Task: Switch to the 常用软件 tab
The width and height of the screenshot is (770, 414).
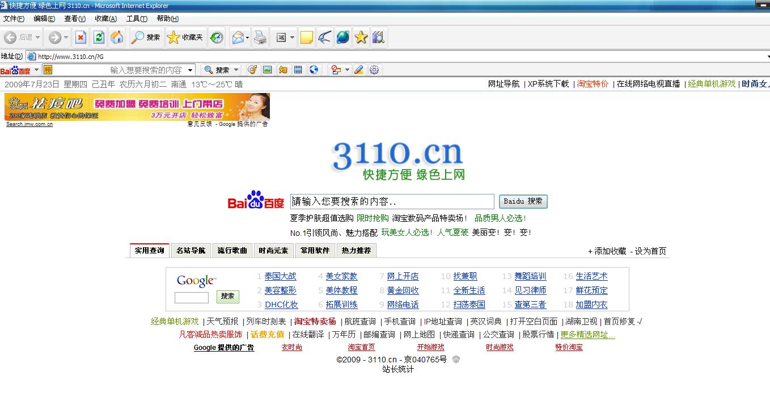Action: coord(315,251)
